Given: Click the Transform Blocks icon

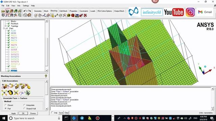Looking at the screenshot, I should [x=60, y=15].
